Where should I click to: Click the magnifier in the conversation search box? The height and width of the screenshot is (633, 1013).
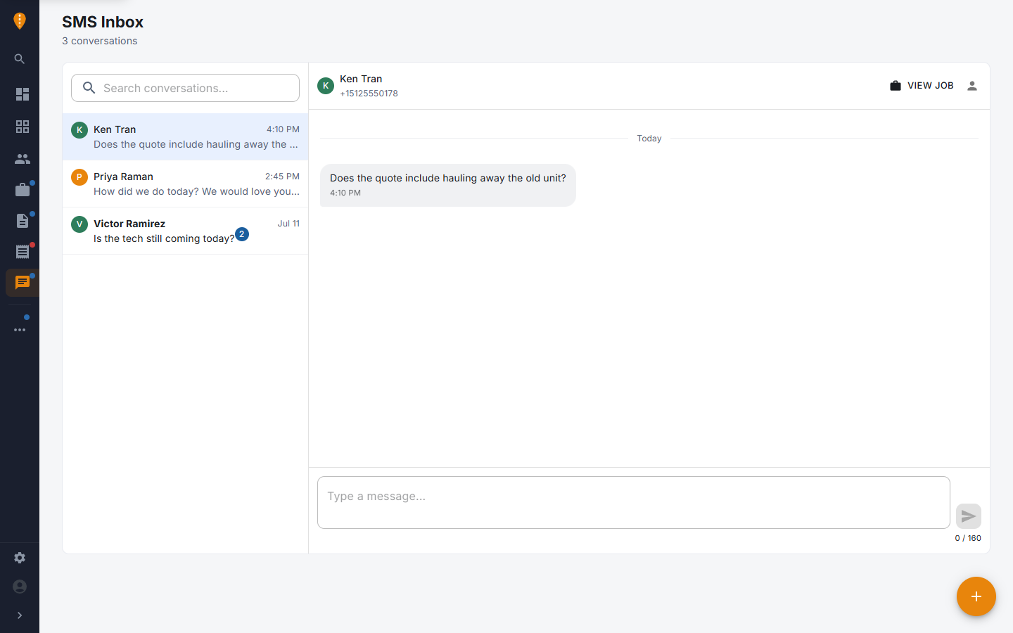pyautogui.click(x=89, y=88)
